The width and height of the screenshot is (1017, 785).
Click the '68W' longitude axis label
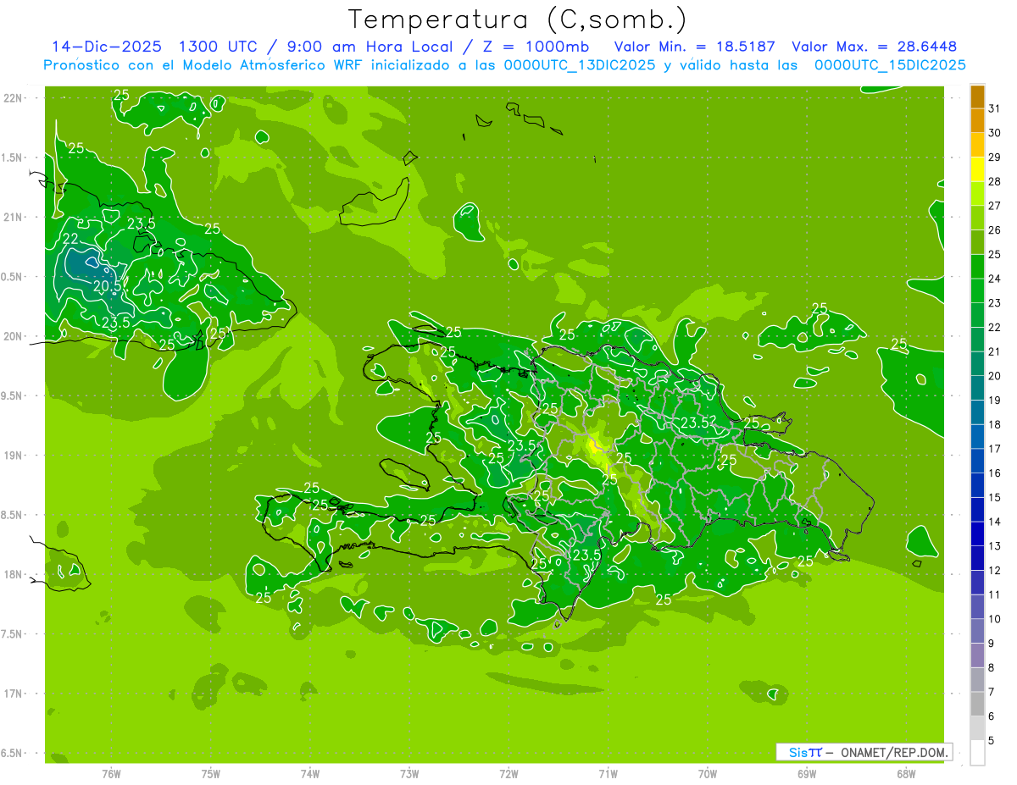(906, 773)
